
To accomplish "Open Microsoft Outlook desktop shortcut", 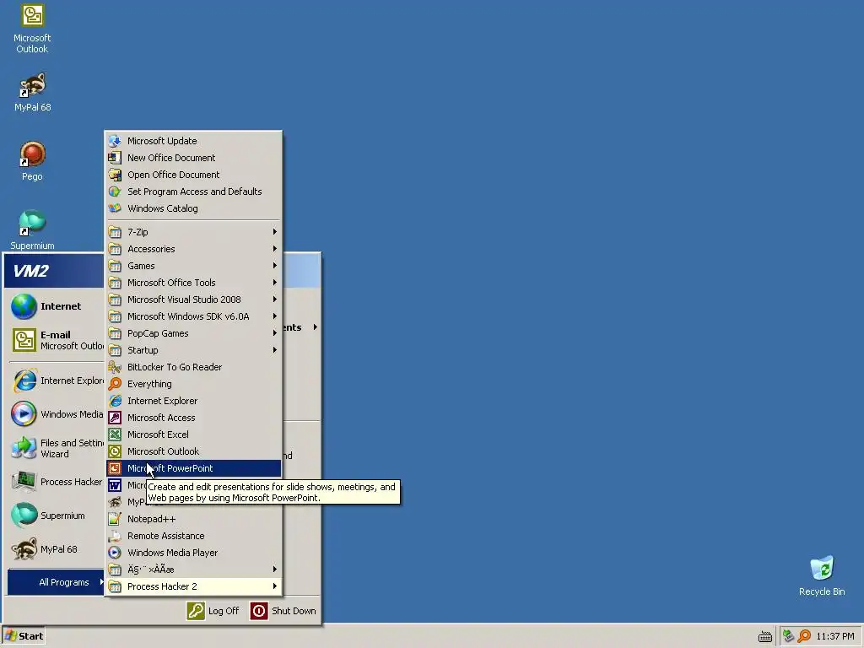I will click(x=32, y=29).
